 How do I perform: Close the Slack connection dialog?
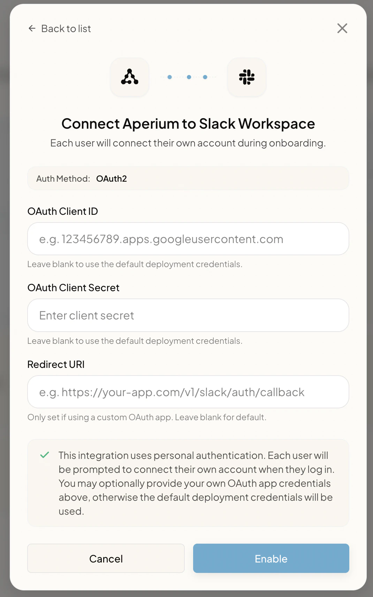[x=342, y=28]
